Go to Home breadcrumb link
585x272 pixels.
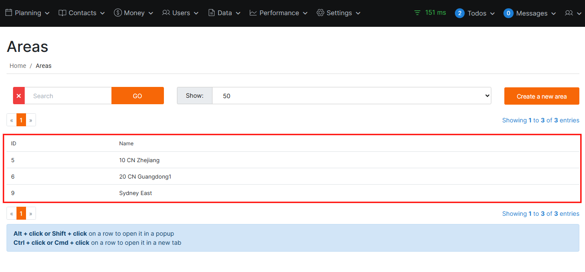[x=18, y=66]
